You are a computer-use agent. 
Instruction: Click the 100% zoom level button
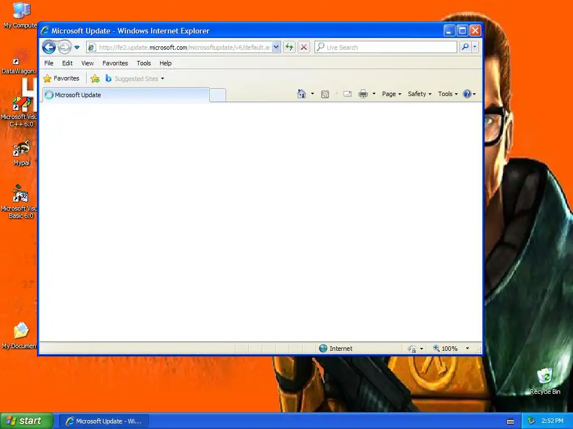click(x=445, y=349)
